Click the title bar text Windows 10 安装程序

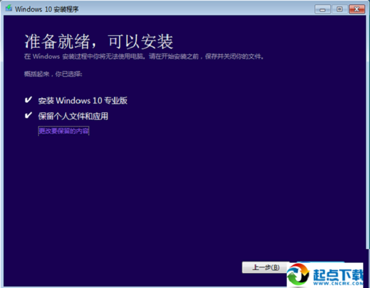point(47,9)
